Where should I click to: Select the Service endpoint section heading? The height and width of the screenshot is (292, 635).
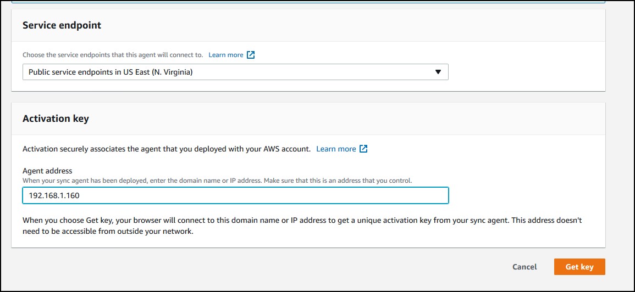[x=62, y=25]
